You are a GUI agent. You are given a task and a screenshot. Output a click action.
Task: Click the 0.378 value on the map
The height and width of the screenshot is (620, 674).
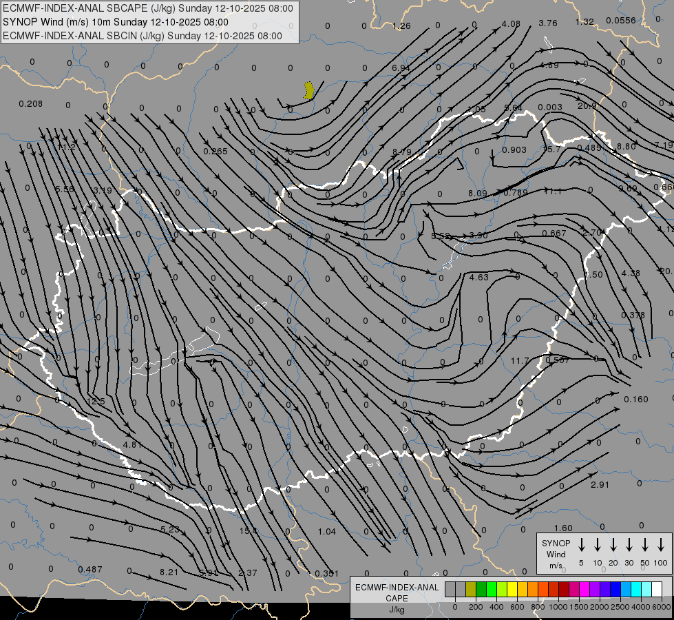click(633, 315)
